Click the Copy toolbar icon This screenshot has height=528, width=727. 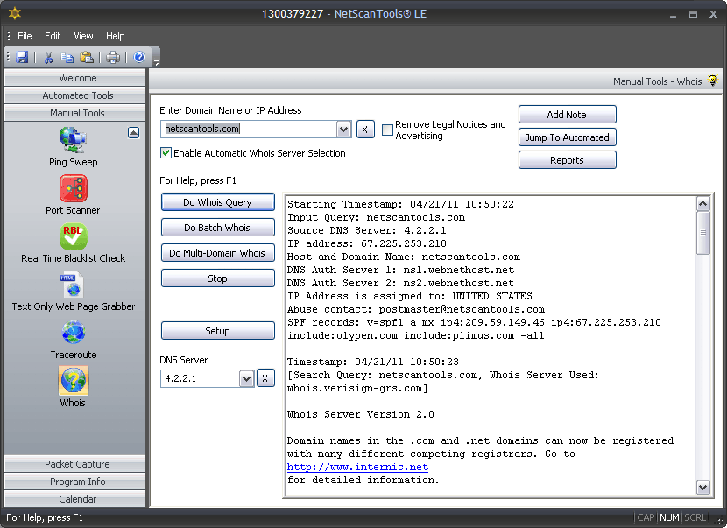pyautogui.click(x=67, y=57)
